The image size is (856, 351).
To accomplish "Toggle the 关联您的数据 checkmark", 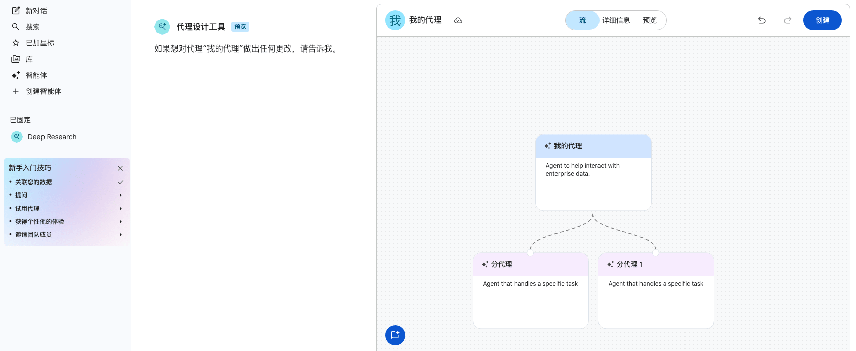I will 120,182.
